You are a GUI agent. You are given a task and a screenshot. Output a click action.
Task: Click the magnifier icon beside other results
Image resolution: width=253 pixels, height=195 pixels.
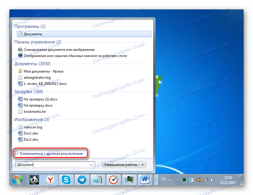pos(16,153)
